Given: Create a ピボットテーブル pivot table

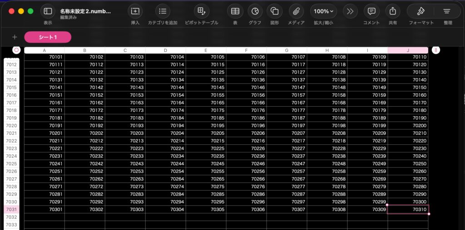Looking at the screenshot, I should [x=201, y=11].
